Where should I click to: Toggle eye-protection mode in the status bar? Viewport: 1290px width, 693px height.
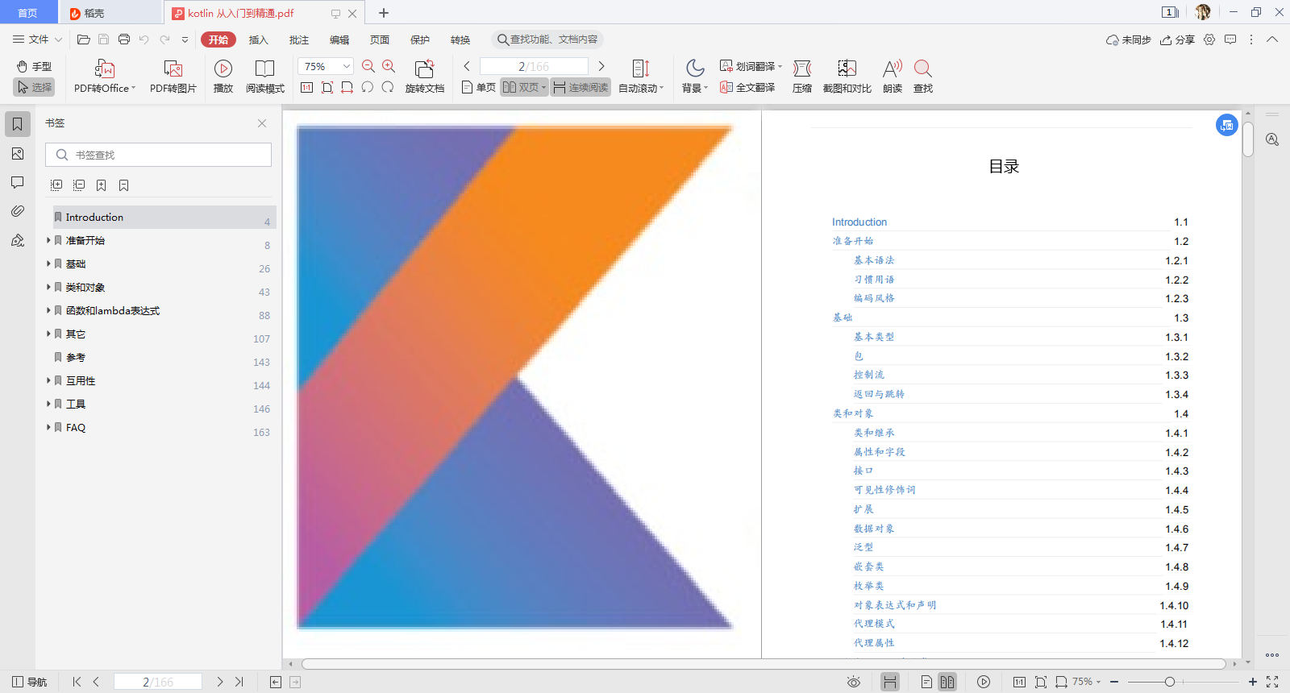tap(854, 682)
